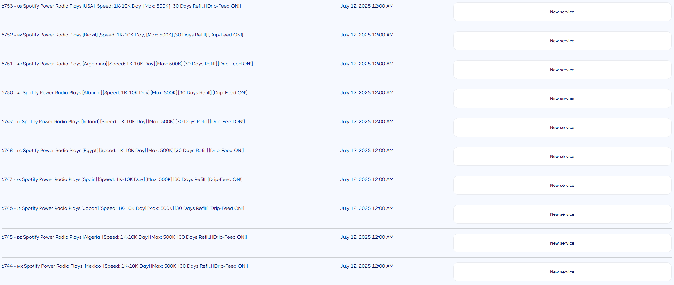Select service 6746 Spotify Power Radio Plays [Japan]
The height and width of the screenshot is (285, 674).
pyautogui.click(x=123, y=208)
